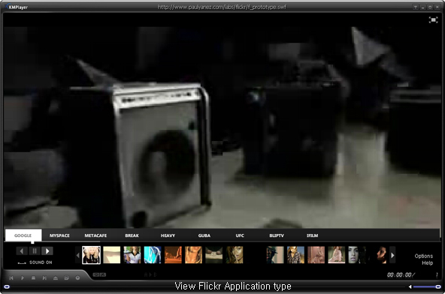Show more thumbnails with the right arrow
Image resolution: width=445 pixels, height=294 pixels.
[x=392, y=255]
